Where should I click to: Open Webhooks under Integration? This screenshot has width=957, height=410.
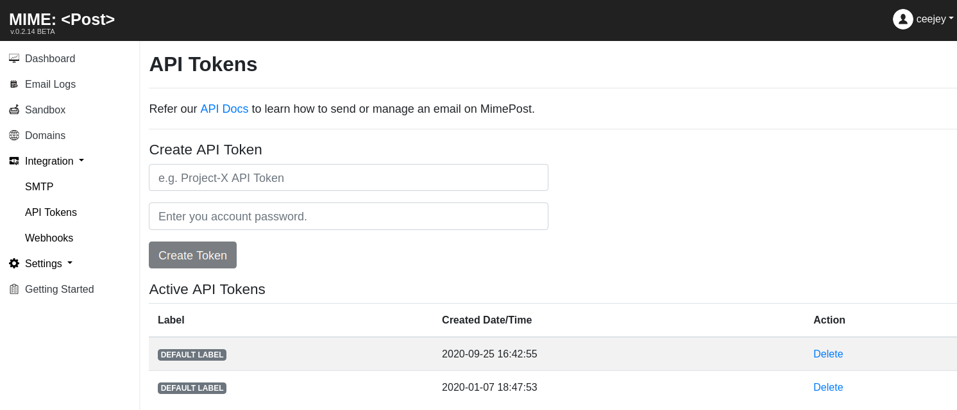pyautogui.click(x=49, y=238)
